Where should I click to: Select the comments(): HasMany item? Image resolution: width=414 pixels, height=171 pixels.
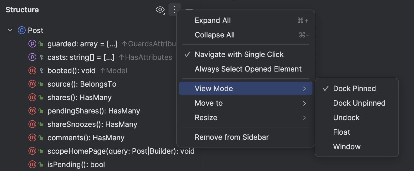[86, 138]
